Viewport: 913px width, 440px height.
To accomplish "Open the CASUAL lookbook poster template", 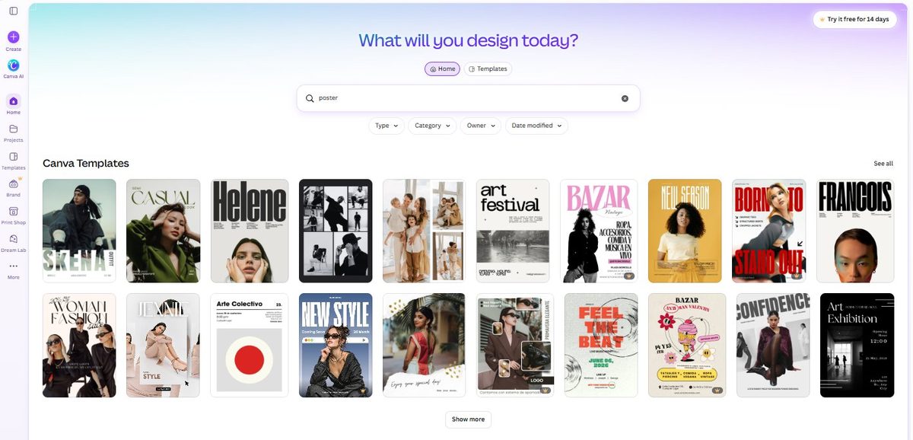I will click(163, 231).
